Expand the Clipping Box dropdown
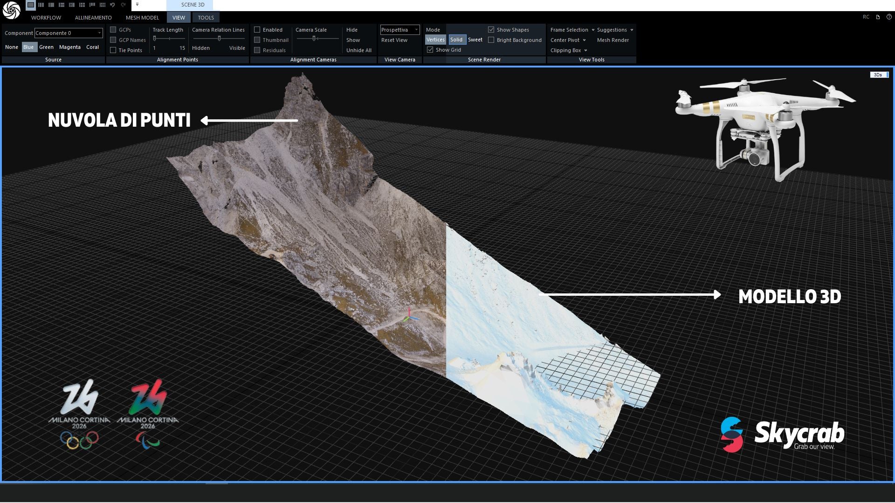This screenshot has width=895, height=503. point(569,50)
